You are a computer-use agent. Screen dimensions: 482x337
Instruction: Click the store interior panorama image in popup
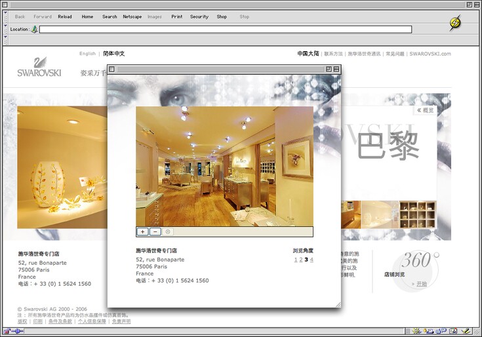pyautogui.click(x=225, y=167)
